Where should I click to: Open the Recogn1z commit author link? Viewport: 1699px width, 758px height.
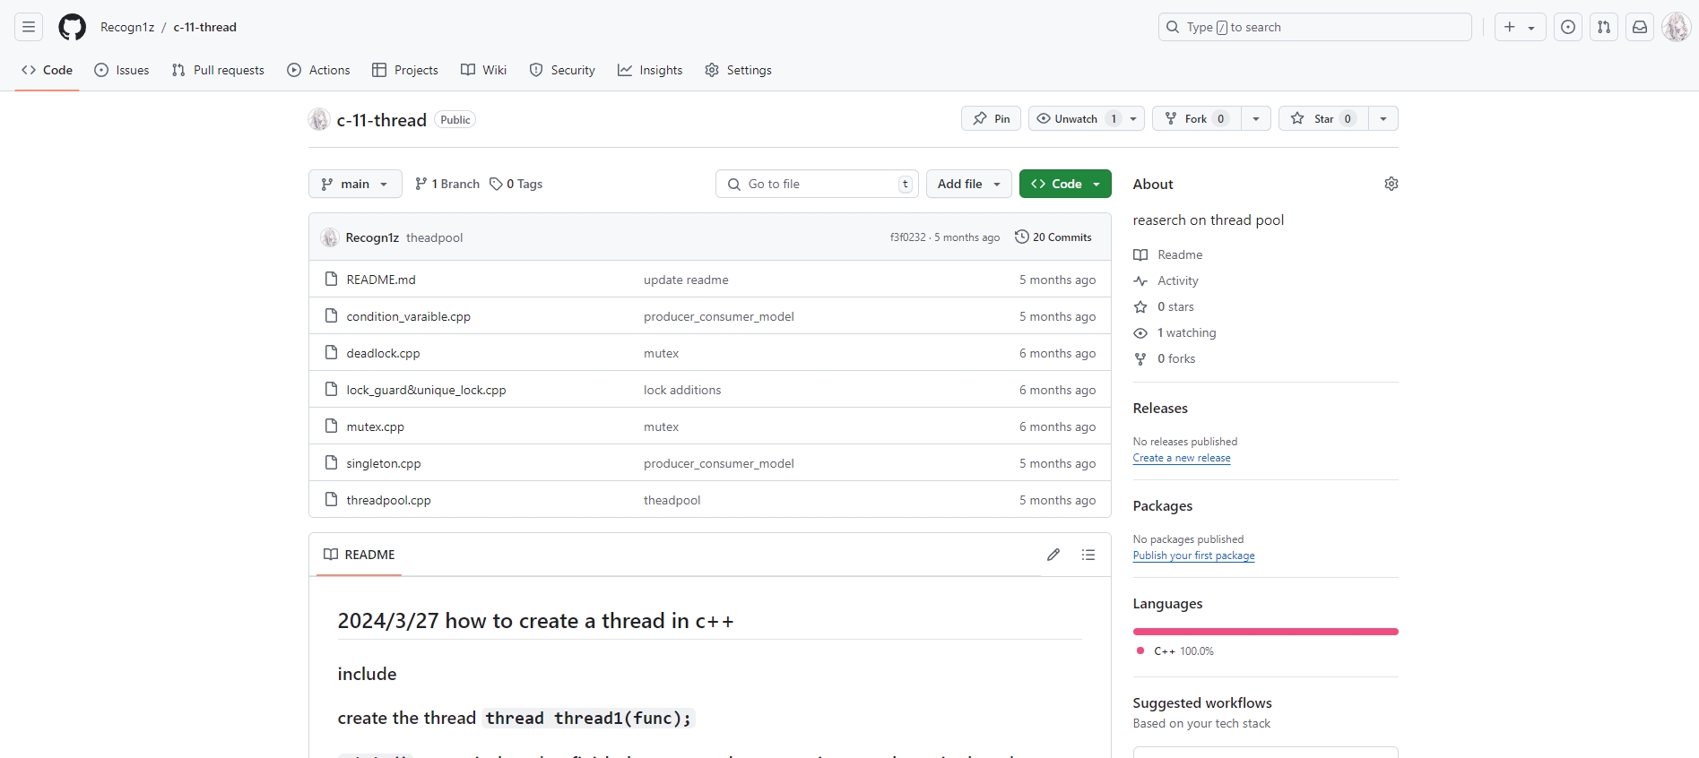coord(372,237)
